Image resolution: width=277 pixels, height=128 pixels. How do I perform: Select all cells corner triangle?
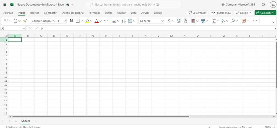6,36
